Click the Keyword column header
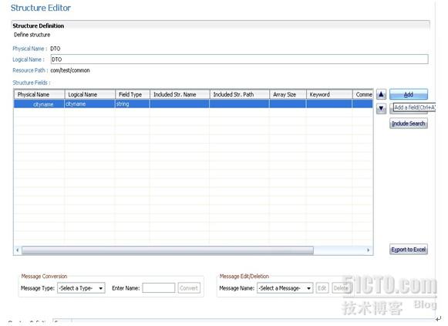This screenshot has height=326, width=448. click(329, 94)
